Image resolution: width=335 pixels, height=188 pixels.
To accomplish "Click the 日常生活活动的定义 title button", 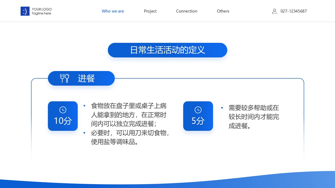I will point(167,50).
